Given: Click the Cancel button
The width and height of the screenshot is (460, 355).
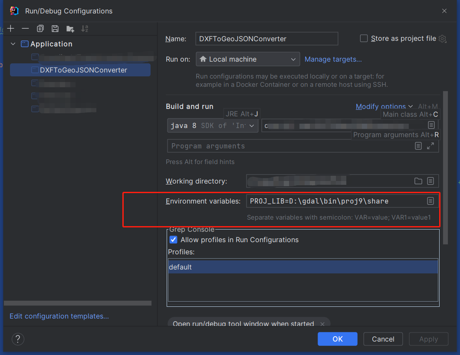Looking at the screenshot, I should [x=383, y=339].
